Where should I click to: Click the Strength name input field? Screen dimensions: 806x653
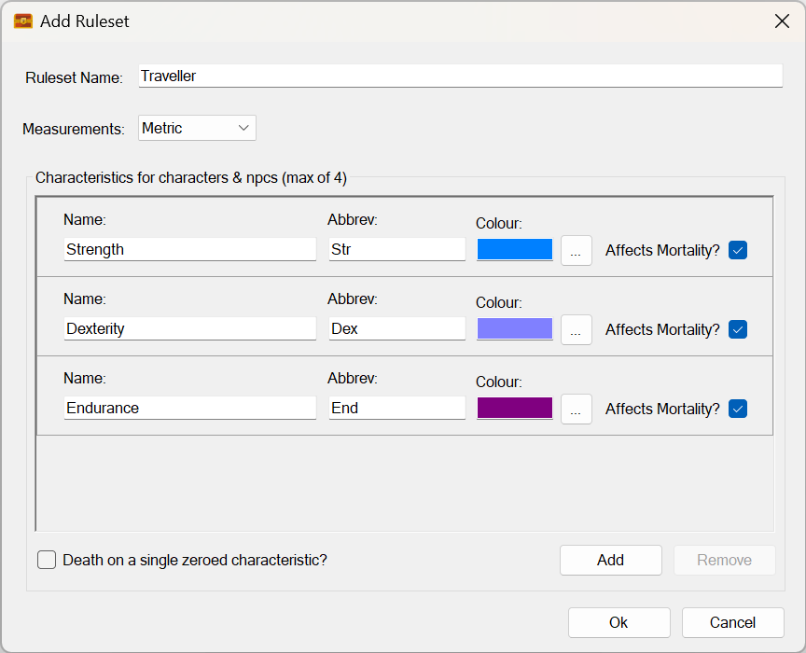point(189,250)
